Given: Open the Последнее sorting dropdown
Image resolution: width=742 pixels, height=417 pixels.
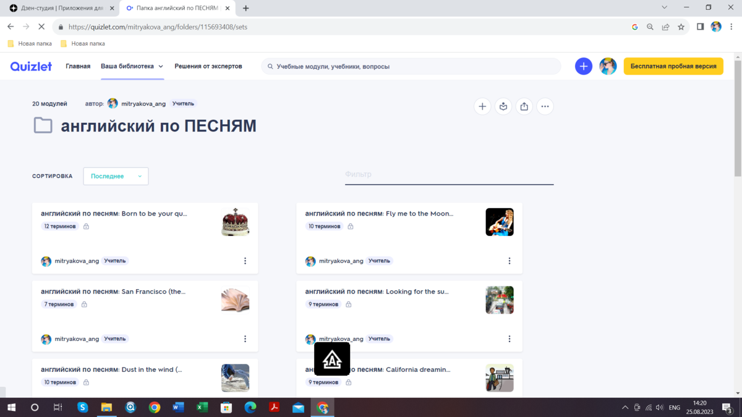Looking at the screenshot, I should 116,176.
